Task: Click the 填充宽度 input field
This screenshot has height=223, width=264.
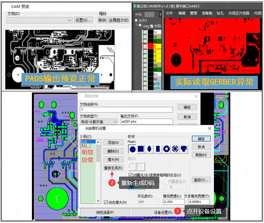Action: click(172, 202)
